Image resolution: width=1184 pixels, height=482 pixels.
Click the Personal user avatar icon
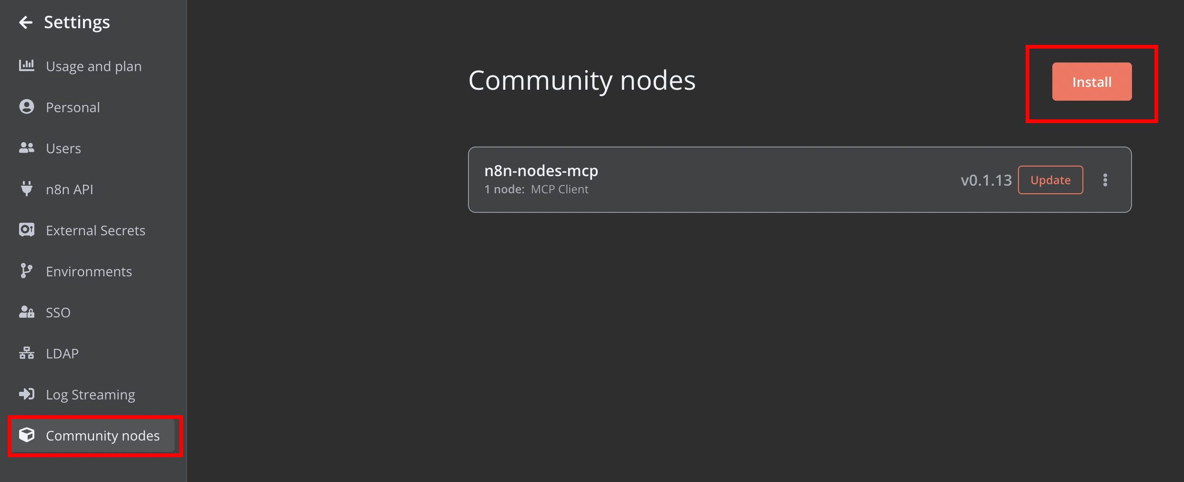pyautogui.click(x=27, y=106)
